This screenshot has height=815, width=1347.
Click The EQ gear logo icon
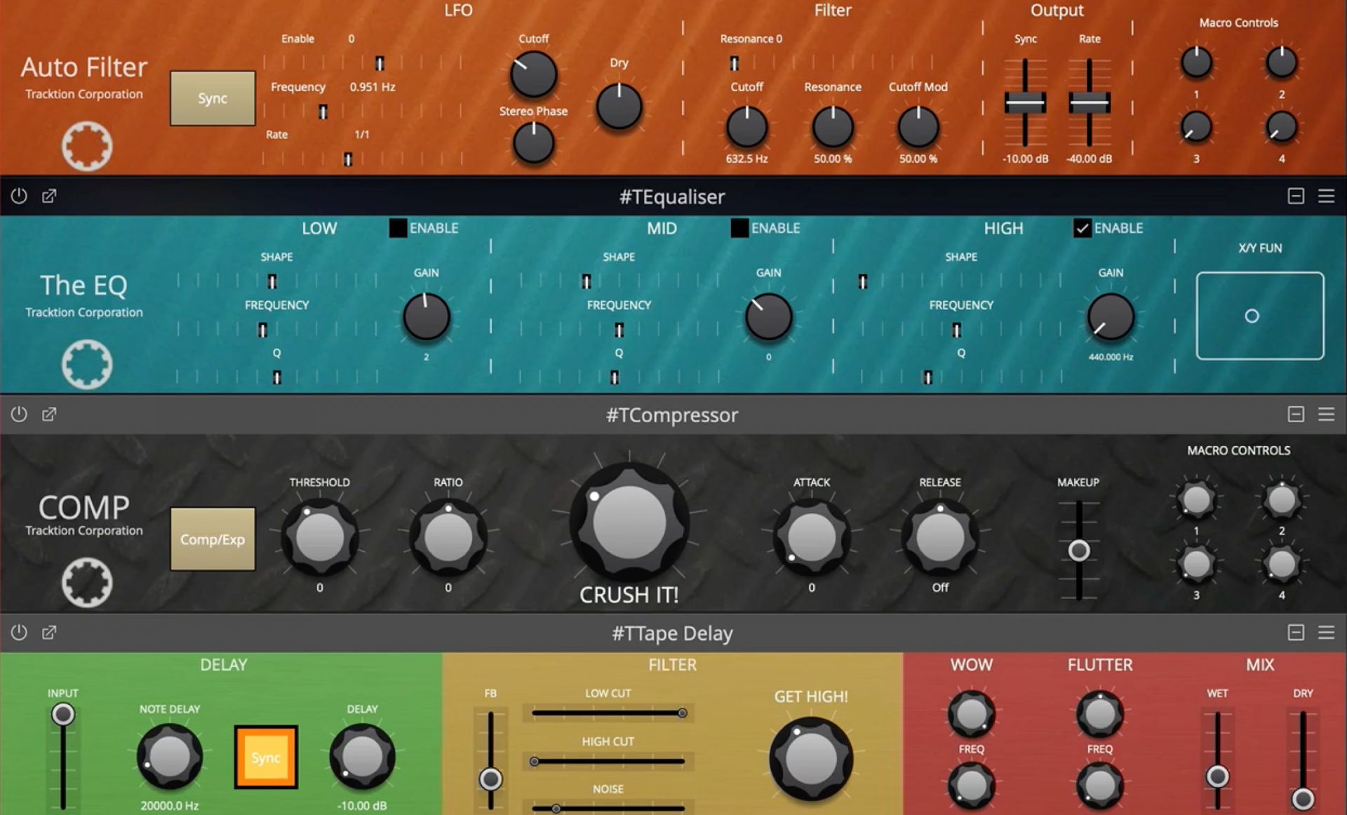(x=87, y=365)
